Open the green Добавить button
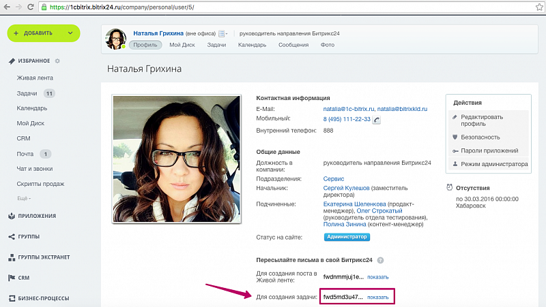 click(x=44, y=33)
